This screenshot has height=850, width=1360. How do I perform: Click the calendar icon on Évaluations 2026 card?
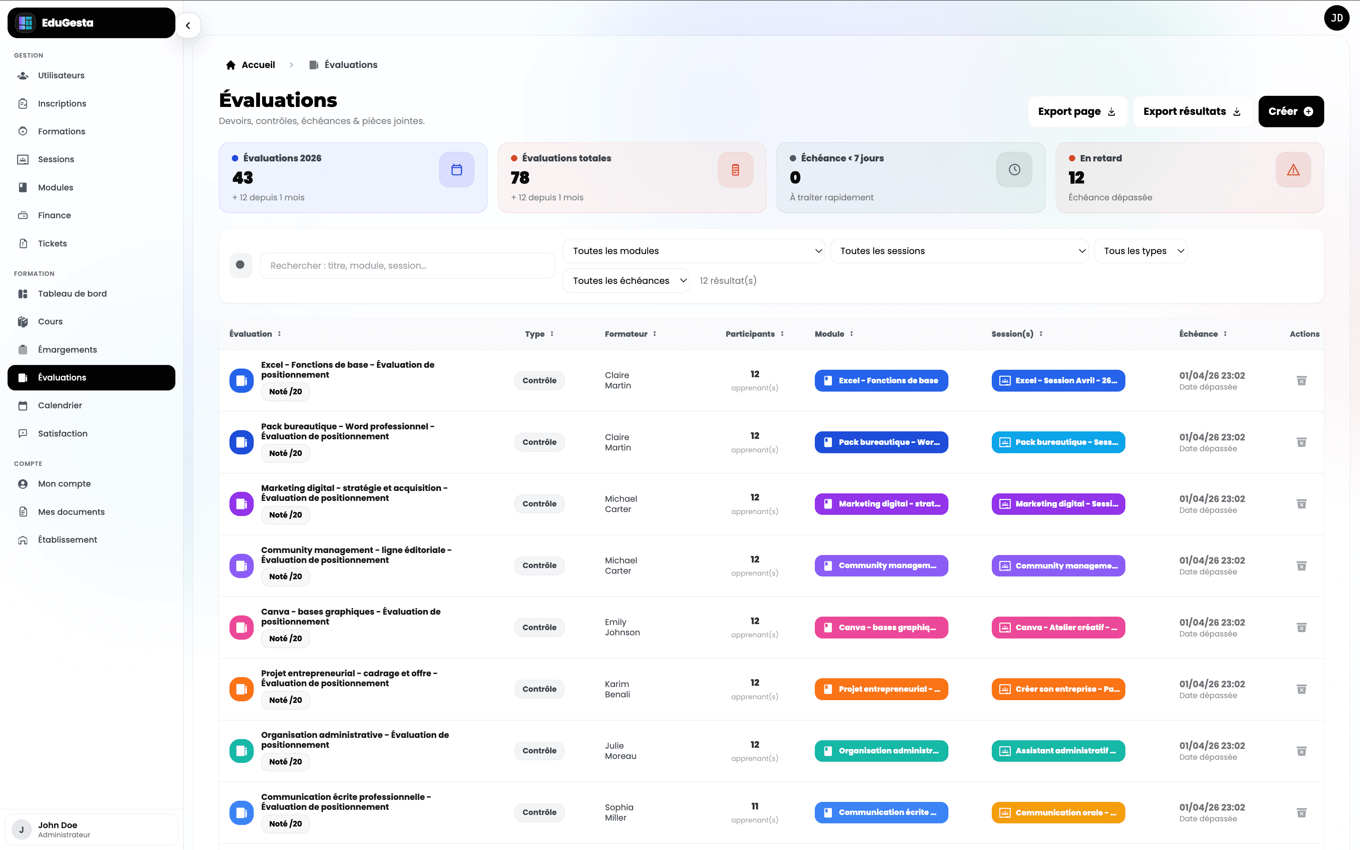(x=456, y=170)
